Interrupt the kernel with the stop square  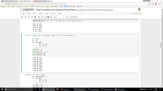click(x=48, y=17)
